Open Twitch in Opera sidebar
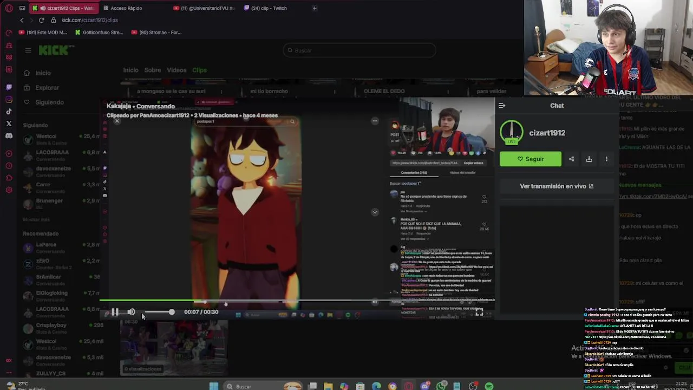 tap(9, 87)
